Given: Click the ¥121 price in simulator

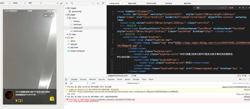Looking at the screenshot, I should pos(19,100).
